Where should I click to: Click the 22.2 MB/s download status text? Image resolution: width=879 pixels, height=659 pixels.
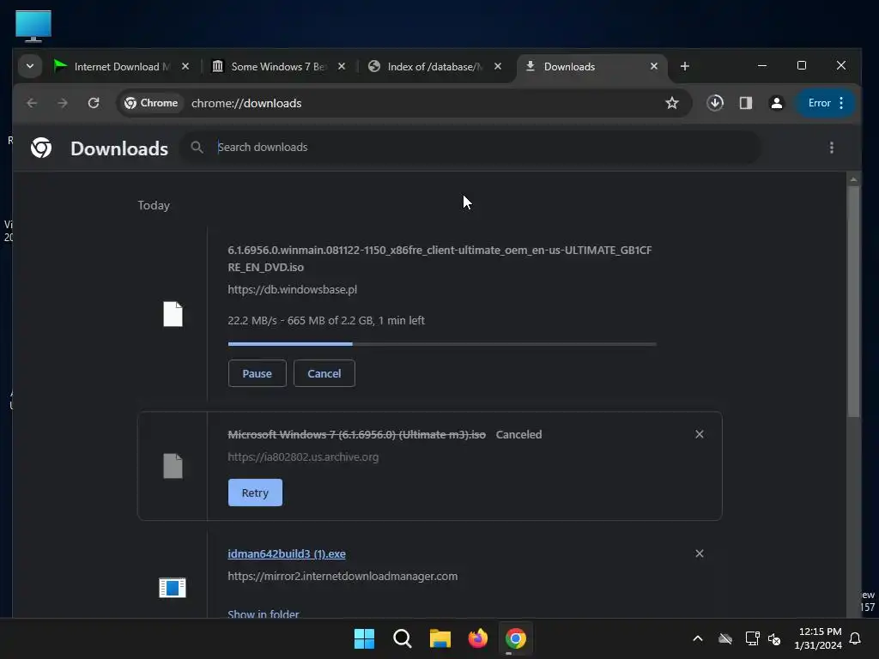pos(325,321)
